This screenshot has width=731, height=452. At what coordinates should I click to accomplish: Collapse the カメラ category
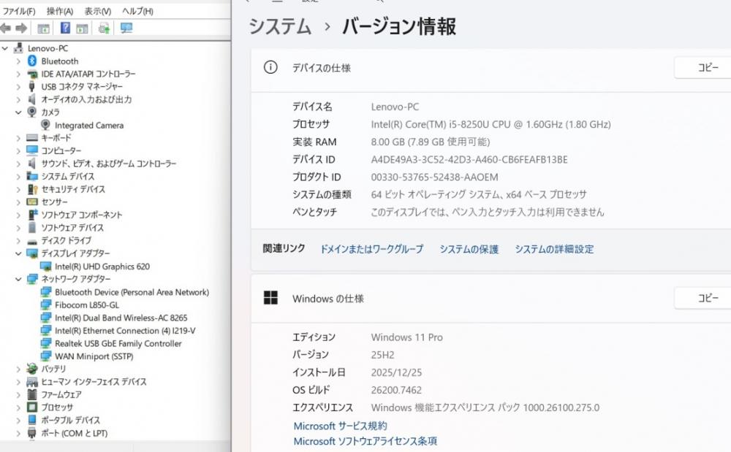click(18, 112)
